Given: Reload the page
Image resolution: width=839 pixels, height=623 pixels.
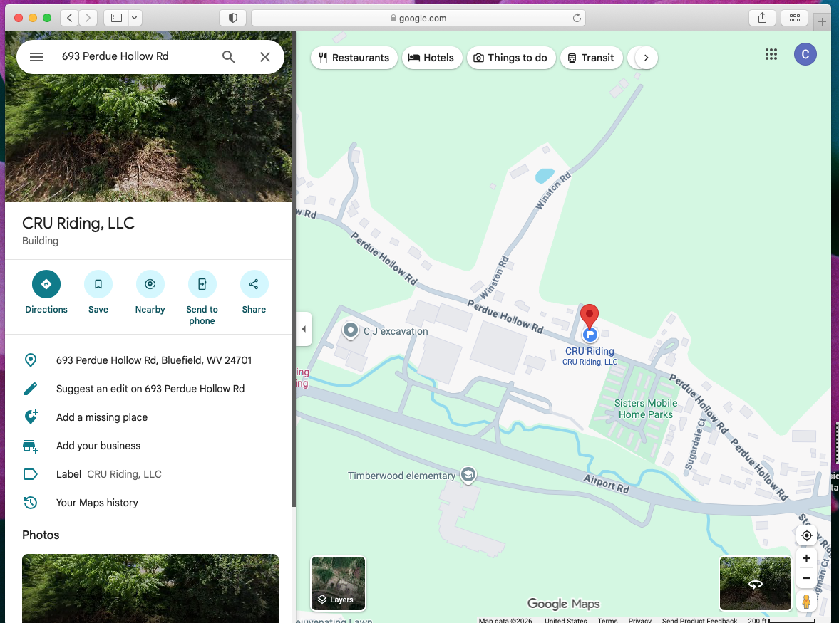Looking at the screenshot, I should [x=576, y=18].
